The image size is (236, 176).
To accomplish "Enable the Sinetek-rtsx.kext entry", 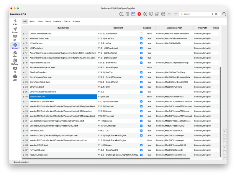I will (x=141, y=96).
